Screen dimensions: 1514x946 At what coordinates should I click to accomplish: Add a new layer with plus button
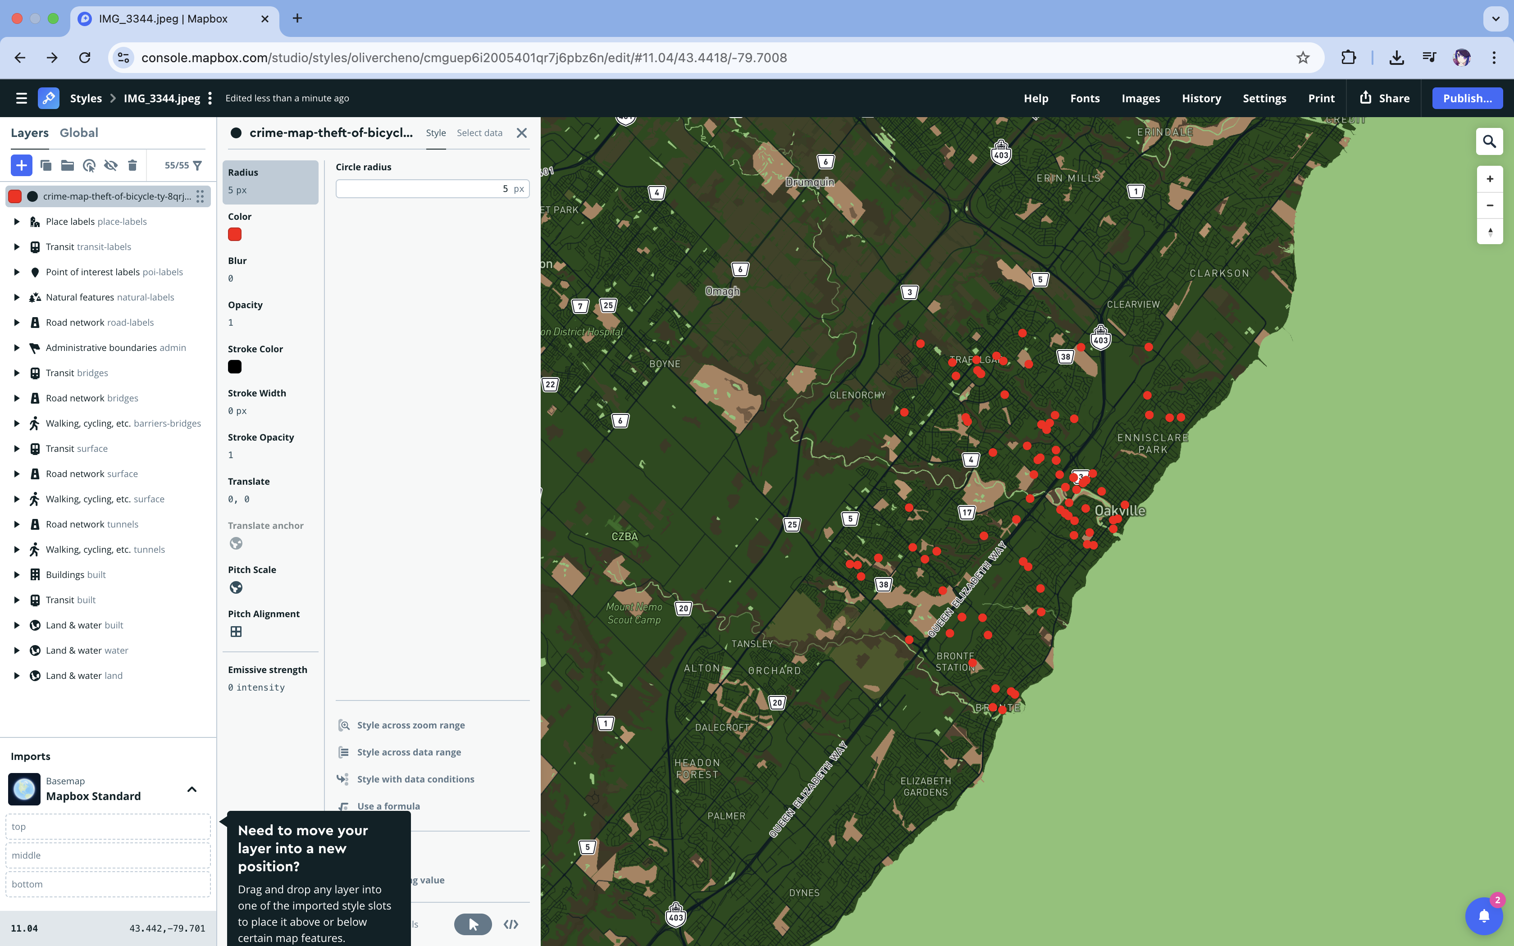21,165
